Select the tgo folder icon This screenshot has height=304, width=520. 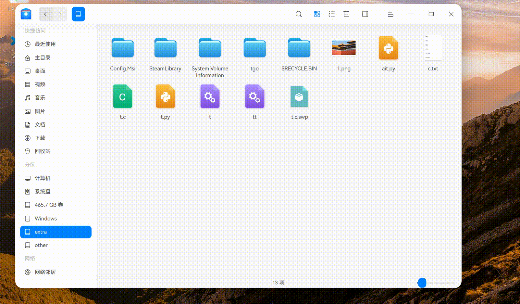pyautogui.click(x=255, y=48)
